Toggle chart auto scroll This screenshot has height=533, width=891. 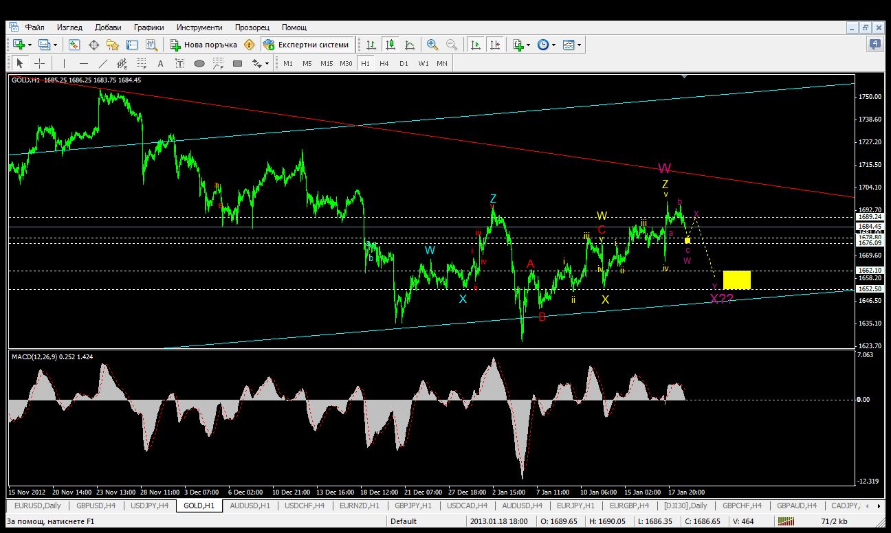pyautogui.click(x=475, y=45)
